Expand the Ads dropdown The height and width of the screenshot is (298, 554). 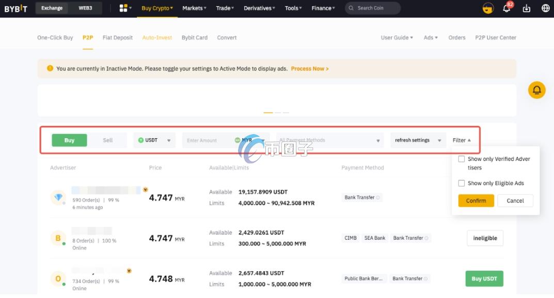tap(431, 38)
